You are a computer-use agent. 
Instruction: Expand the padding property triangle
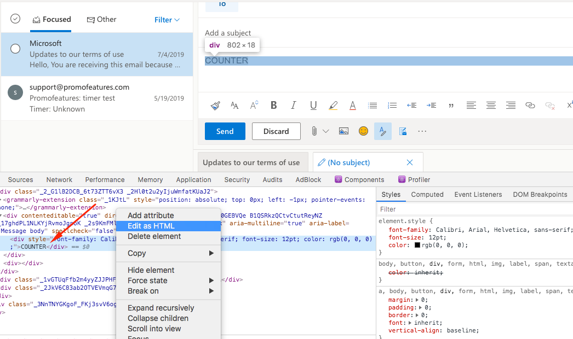[x=421, y=308]
